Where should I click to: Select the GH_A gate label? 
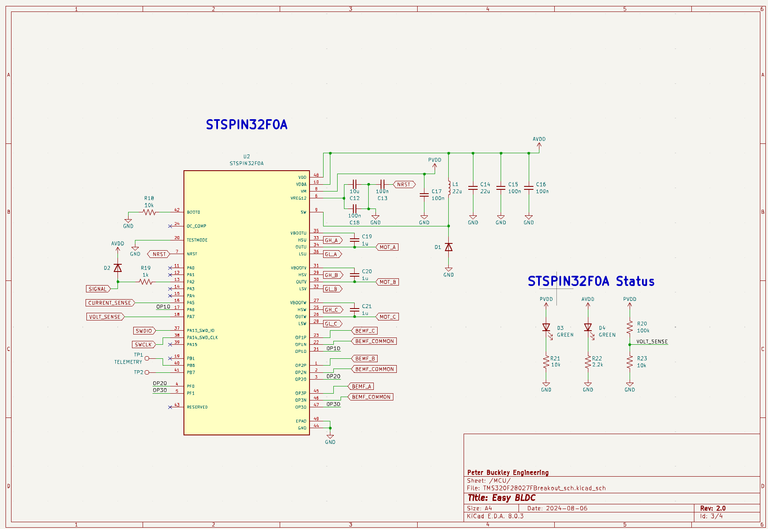332,240
